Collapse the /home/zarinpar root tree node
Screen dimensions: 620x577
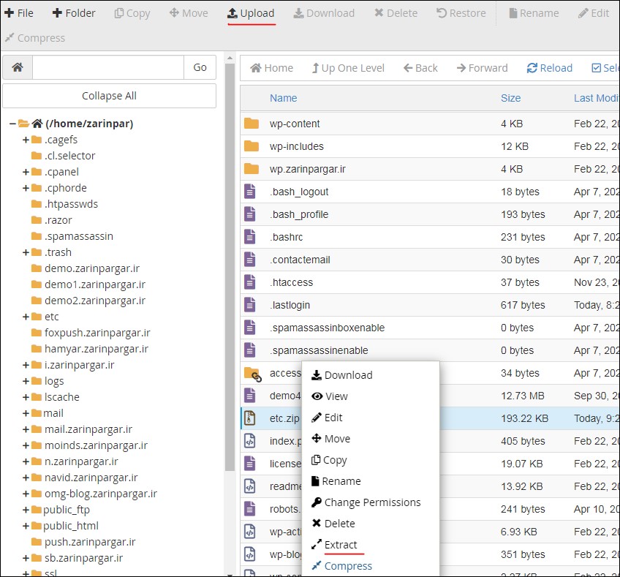[12, 124]
